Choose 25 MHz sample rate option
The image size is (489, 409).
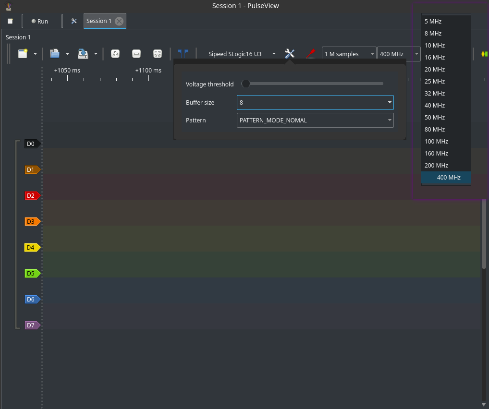(435, 82)
